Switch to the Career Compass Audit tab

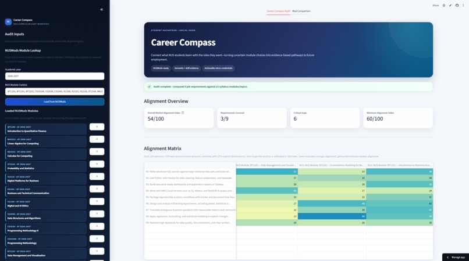coord(278,11)
